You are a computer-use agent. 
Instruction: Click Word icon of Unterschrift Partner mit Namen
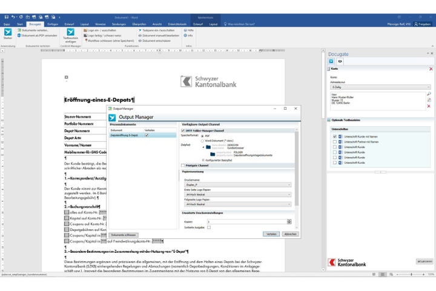pos(340,142)
